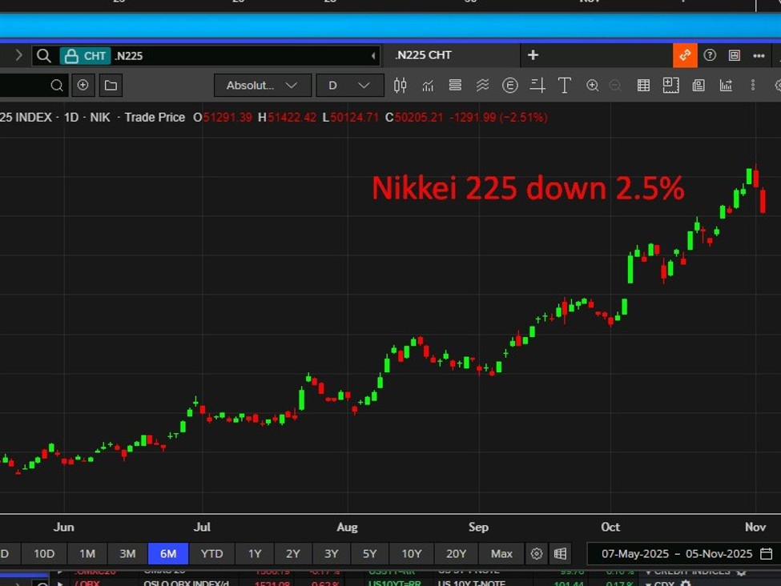Image resolution: width=781 pixels, height=586 pixels.
Task: Open the folder icon in toolbar
Action: click(x=111, y=86)
